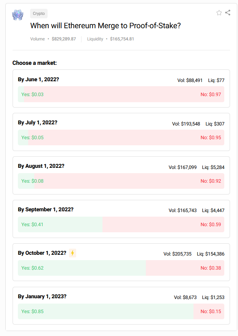Select Yes $0.41 for September 1, 2022
Image resolution: width=238 pixels, height=336 pixels.
[x=32, y=225]
